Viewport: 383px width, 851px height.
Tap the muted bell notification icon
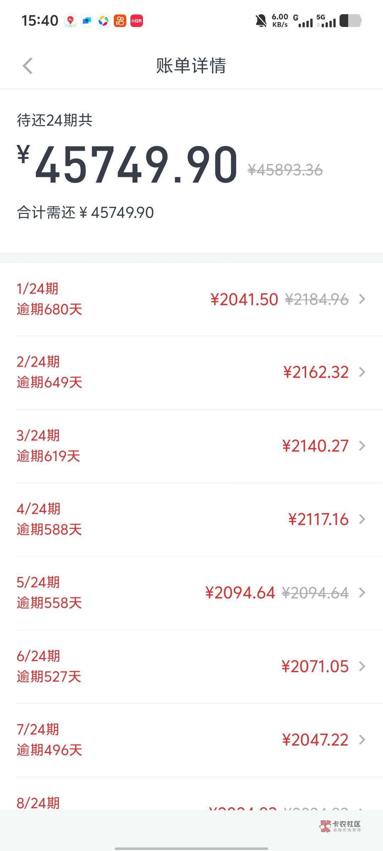coord(261,21)
